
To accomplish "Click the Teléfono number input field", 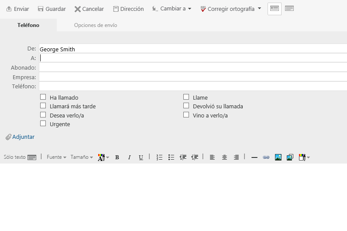I will click(193, 86).
